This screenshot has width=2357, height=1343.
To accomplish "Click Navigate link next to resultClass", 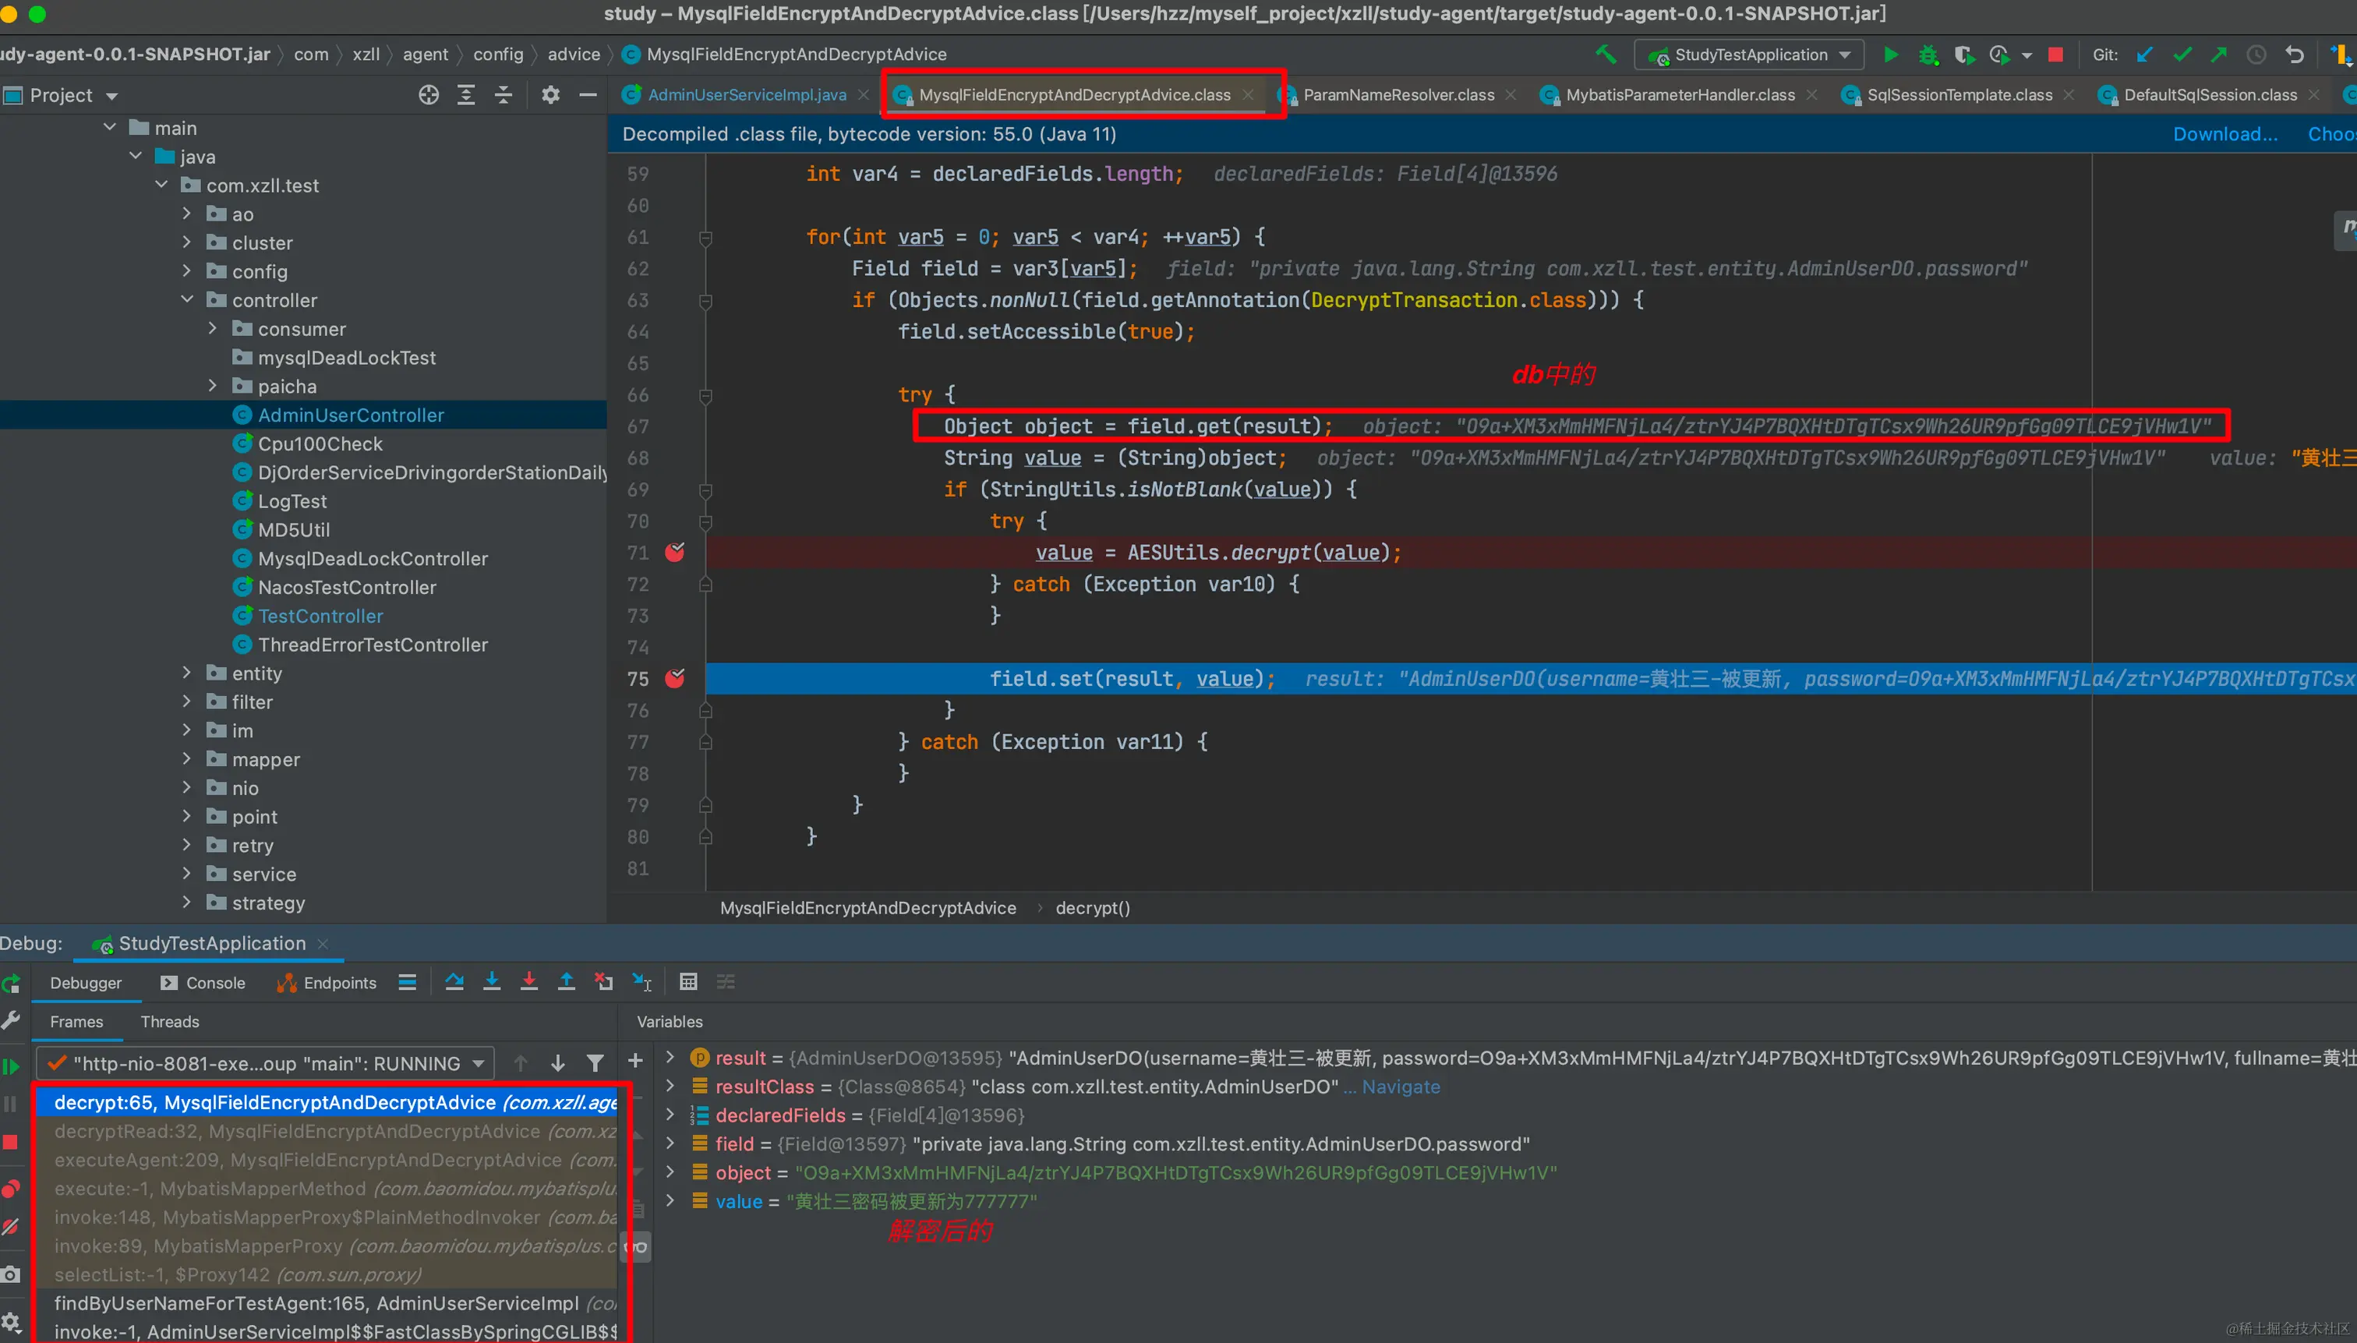I will pyautogui.click(x=1400, y=1087).
